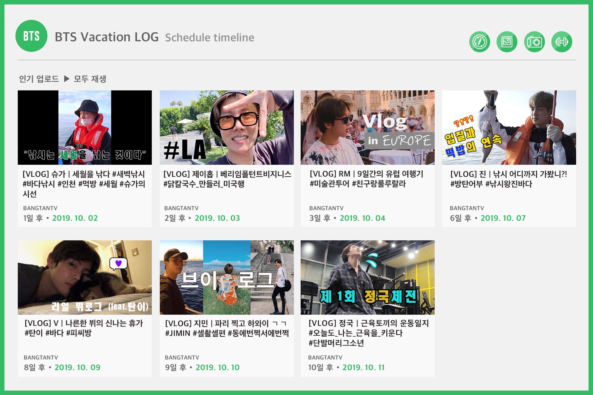The height and width of the screenshot is (395, 593).
Task: Open the #LA J-Hope vlog thumbnail
Action: pyautogui.click(x=227, y=127)
